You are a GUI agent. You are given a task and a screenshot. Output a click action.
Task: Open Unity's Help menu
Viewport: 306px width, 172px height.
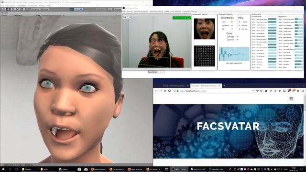click(x=49, y=6)
